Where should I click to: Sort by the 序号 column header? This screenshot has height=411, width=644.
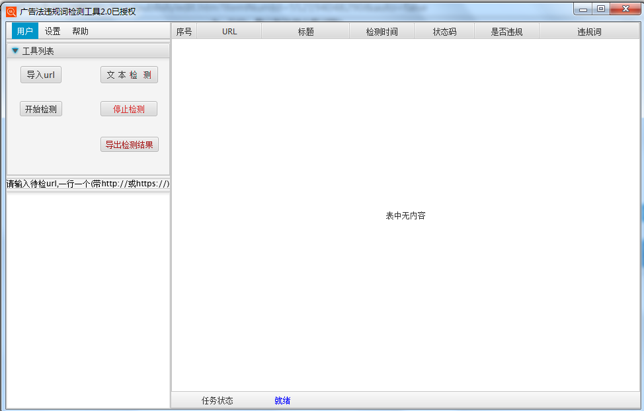(184, 32)
